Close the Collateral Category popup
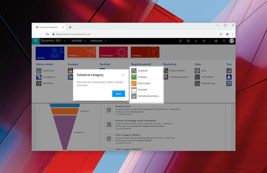The height and width of the screenshot is (173, 267). click(123, 75)
